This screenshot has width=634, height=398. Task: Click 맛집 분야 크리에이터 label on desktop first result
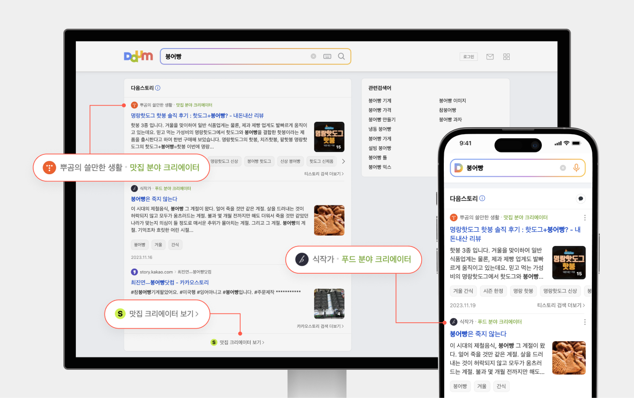pos(194,105)
